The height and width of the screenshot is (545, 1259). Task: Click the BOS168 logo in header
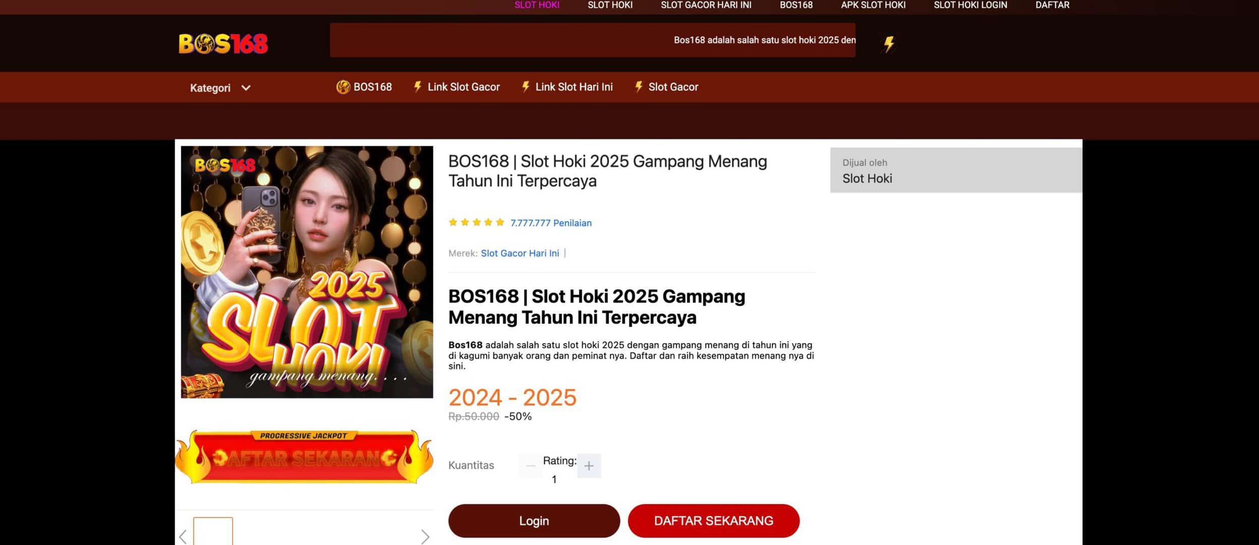[x=223, y=44]
